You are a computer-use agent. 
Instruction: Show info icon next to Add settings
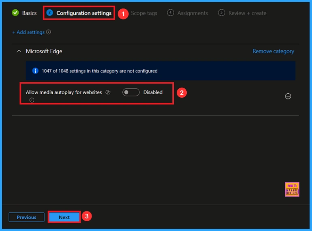click(49, 32)
